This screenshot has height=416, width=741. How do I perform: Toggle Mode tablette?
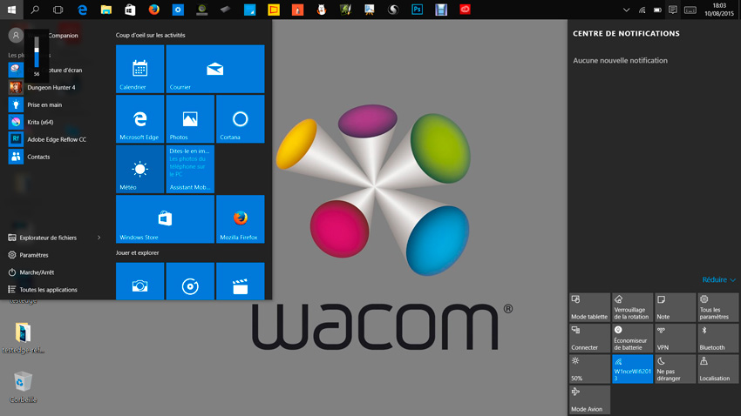point(589,307)
